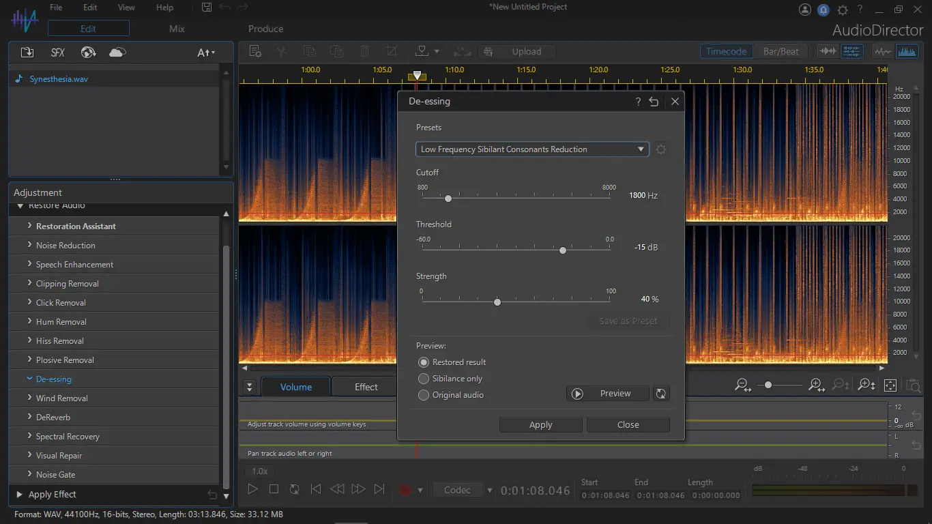The image size is (932, 524).
Task: Click Apply in the De-essing dialog
Action: [540, 425]
